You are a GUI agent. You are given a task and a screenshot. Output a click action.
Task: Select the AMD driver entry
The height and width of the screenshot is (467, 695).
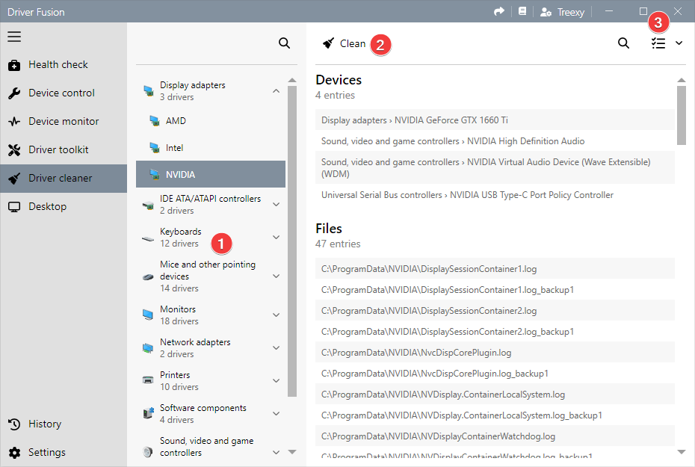point(211,120)
